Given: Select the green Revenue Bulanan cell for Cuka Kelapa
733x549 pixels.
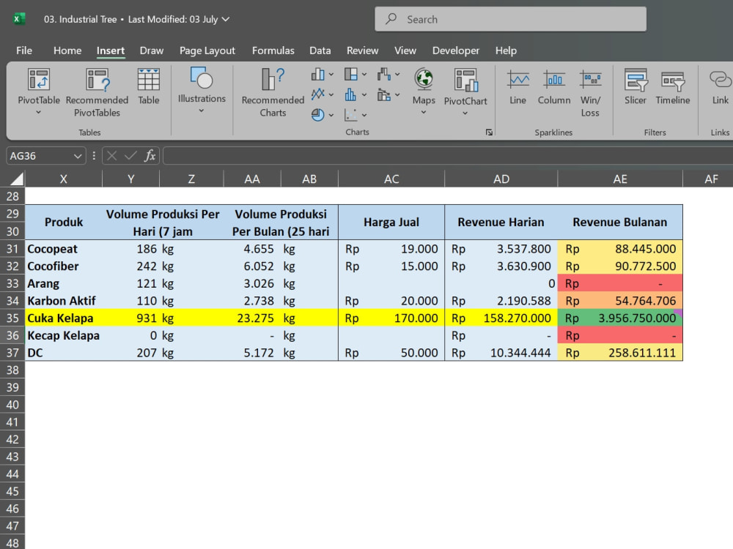Looking at the screenshot, I should click(620, 318).
